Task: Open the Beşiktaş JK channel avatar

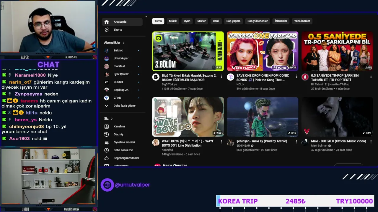Action: click(x=107, y=90)
